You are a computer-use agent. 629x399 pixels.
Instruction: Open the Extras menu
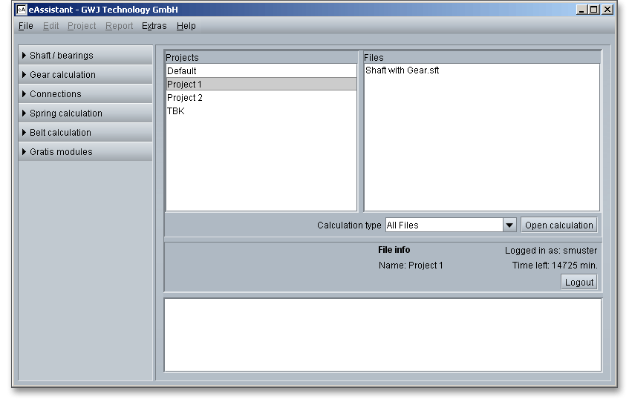tap(154, 26)
